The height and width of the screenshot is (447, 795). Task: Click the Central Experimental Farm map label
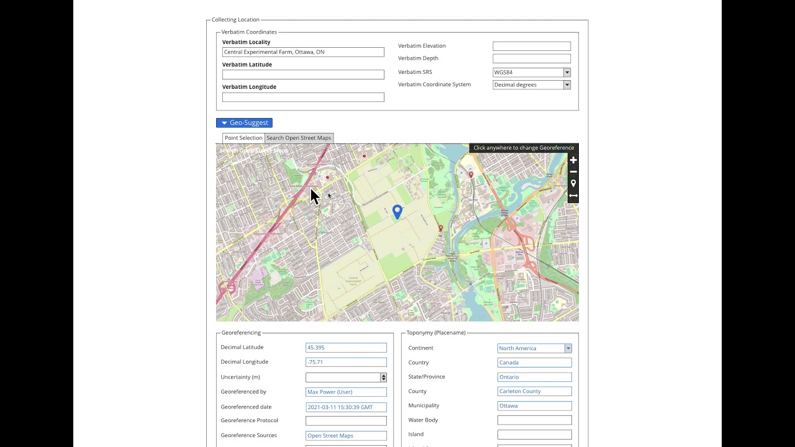coord(353,280)
